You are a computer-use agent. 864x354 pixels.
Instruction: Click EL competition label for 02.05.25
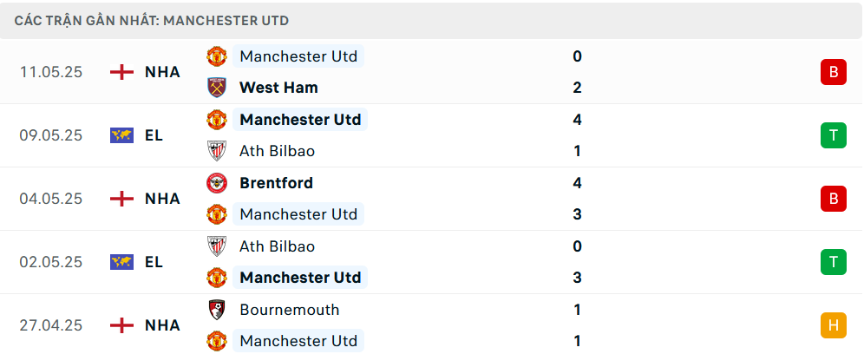click(x=154, y=262)
